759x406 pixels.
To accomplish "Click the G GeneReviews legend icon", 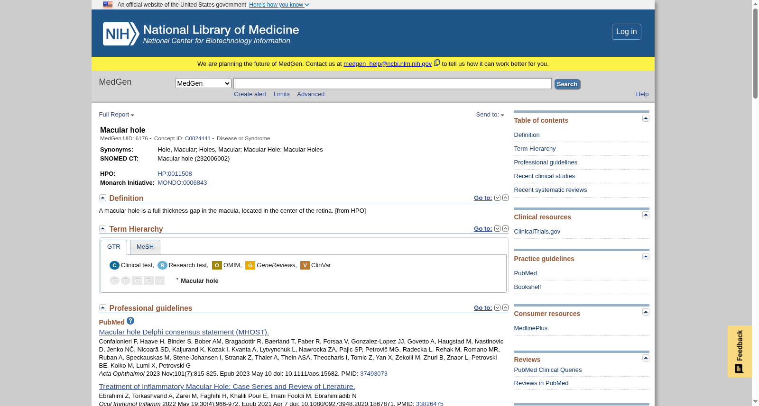I will 250,265.
